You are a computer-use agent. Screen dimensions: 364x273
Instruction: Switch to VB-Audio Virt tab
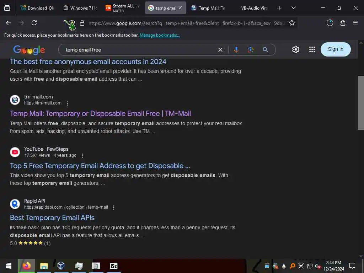pos(251,8)
